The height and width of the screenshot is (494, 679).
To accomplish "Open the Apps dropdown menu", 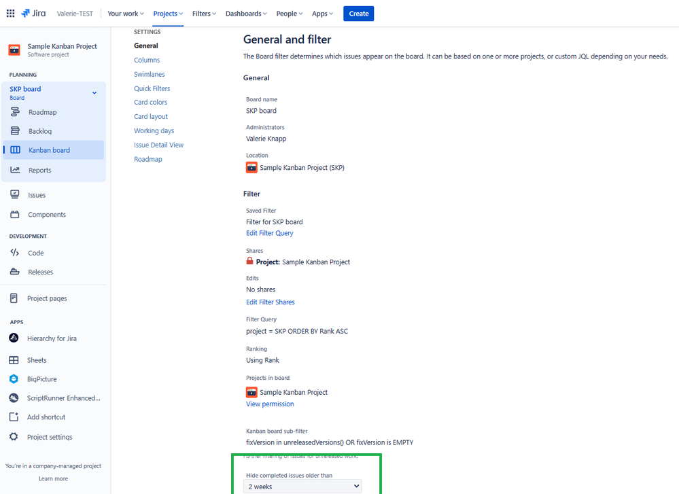I will 322,14.
